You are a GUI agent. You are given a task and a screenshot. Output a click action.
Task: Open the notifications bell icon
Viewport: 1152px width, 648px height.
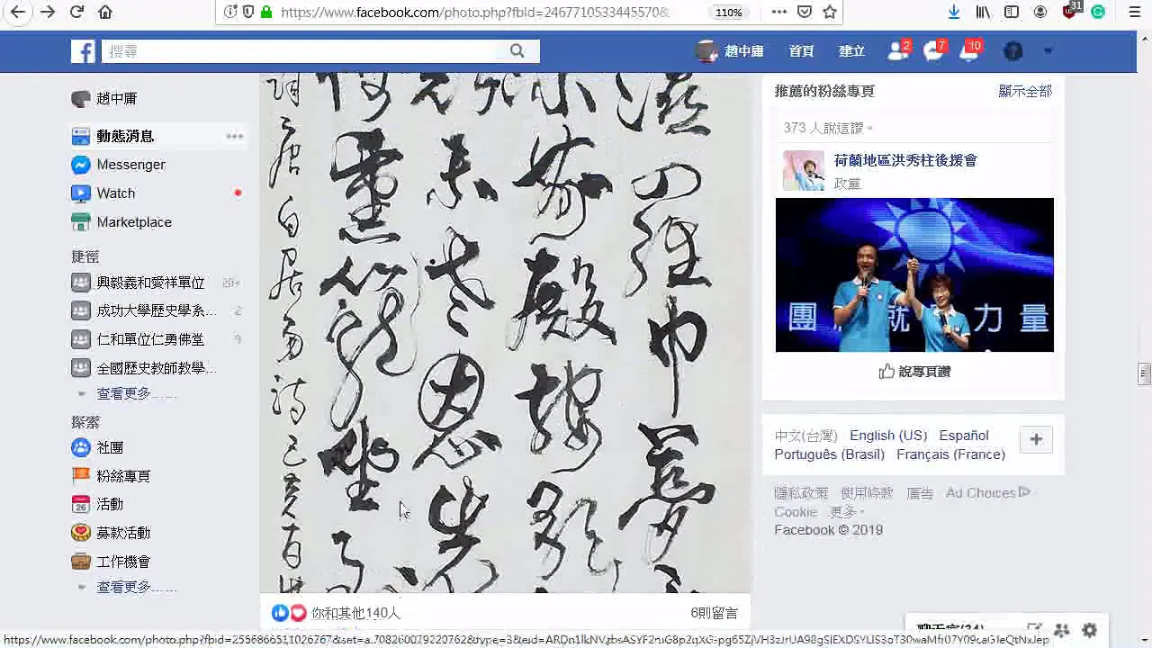[x=969, y=51]
